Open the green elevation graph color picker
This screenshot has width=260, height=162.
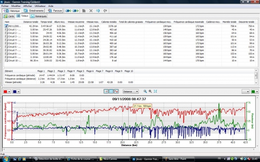(x=255, y=92)
